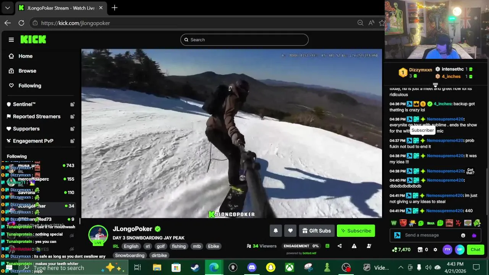Click Dizzymxxn top gifter name
This screenshot has width=489, height=275.
click(420, 70)
